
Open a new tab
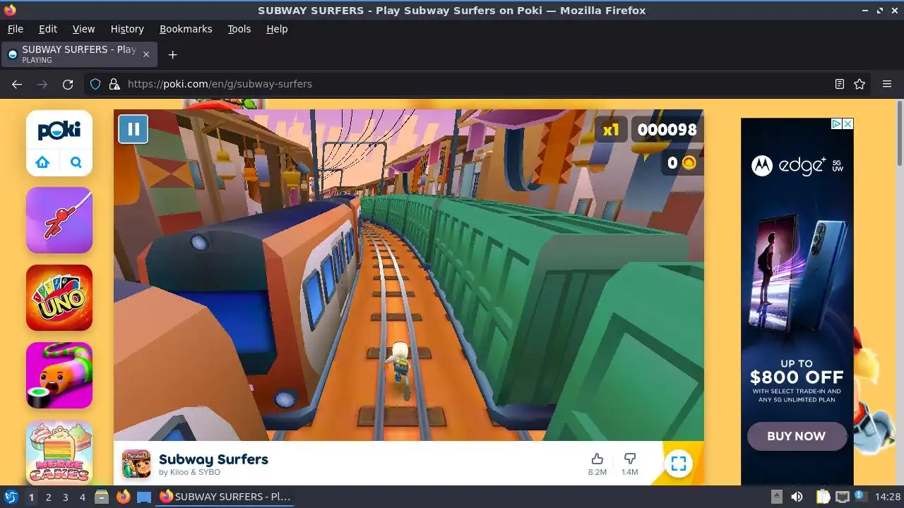(172, 54)
